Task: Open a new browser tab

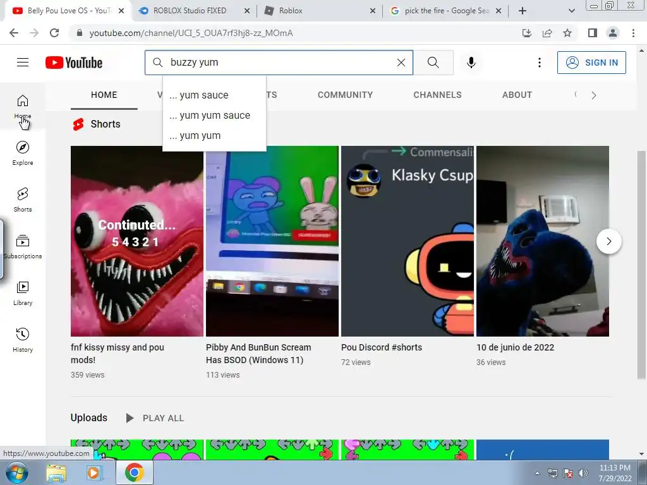Action: point(523,11)
